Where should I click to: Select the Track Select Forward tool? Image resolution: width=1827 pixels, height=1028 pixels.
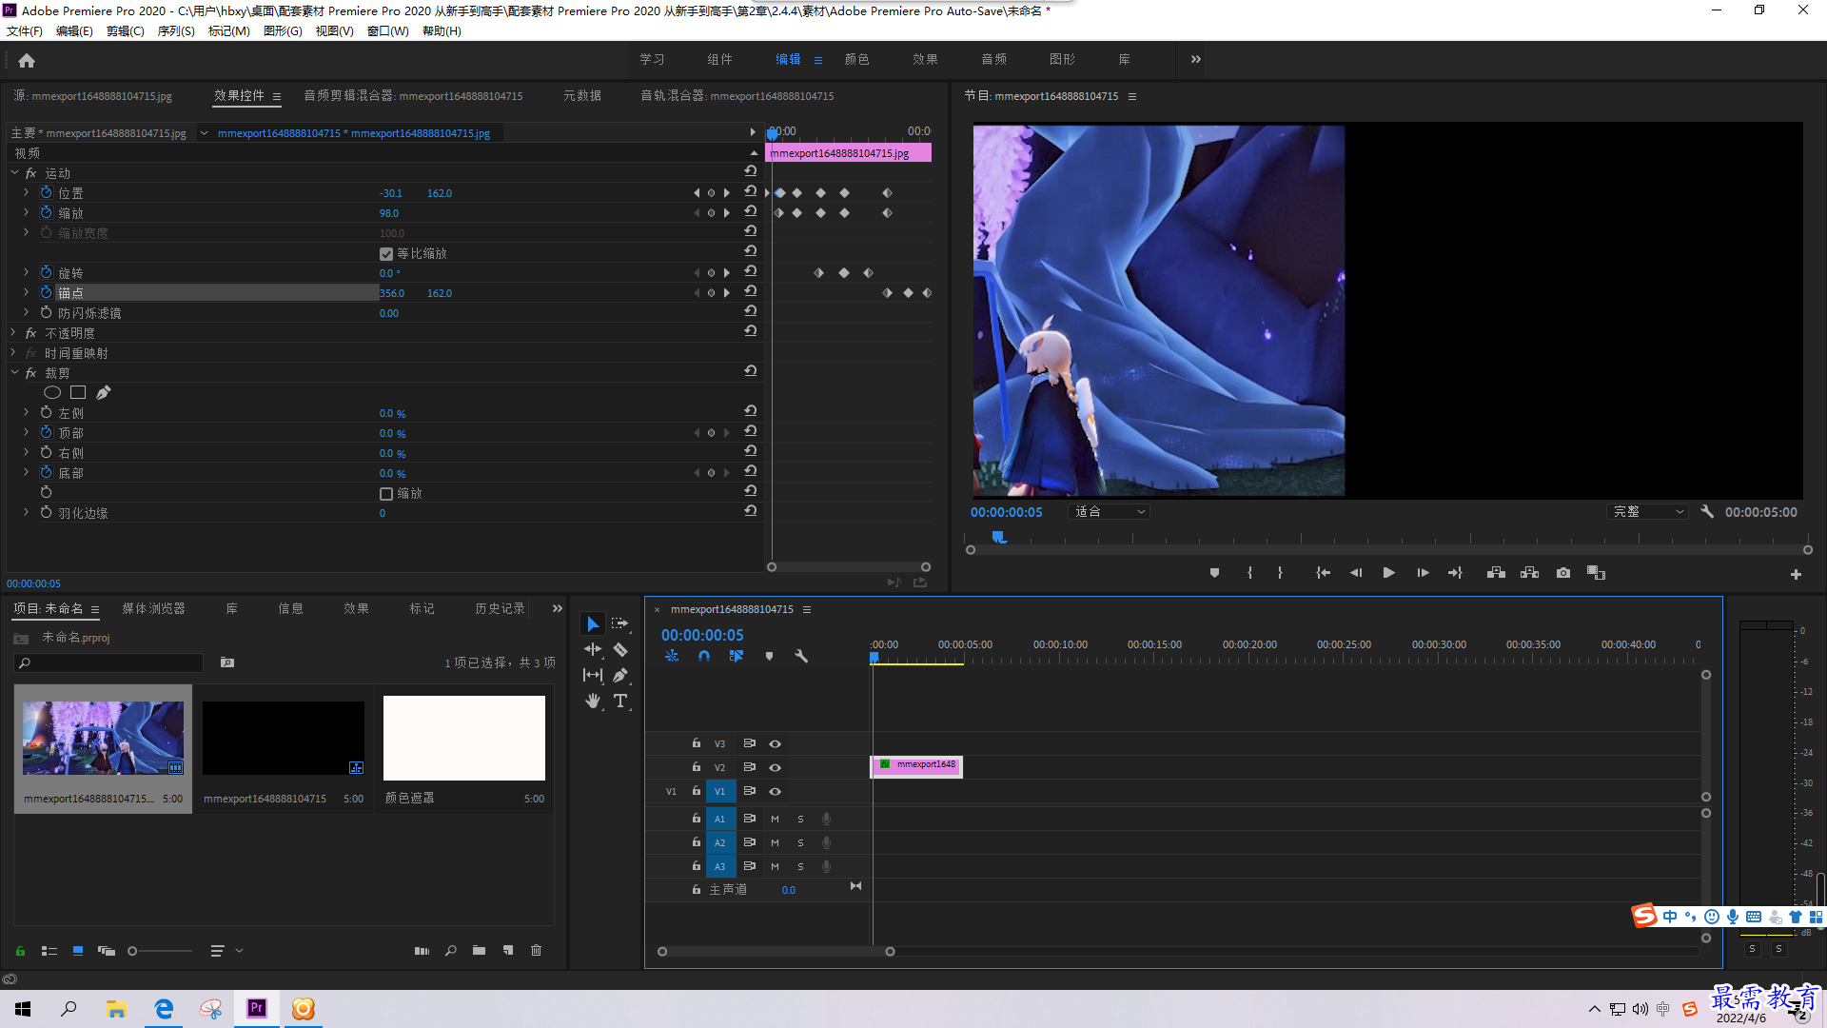tap(620, 623)
